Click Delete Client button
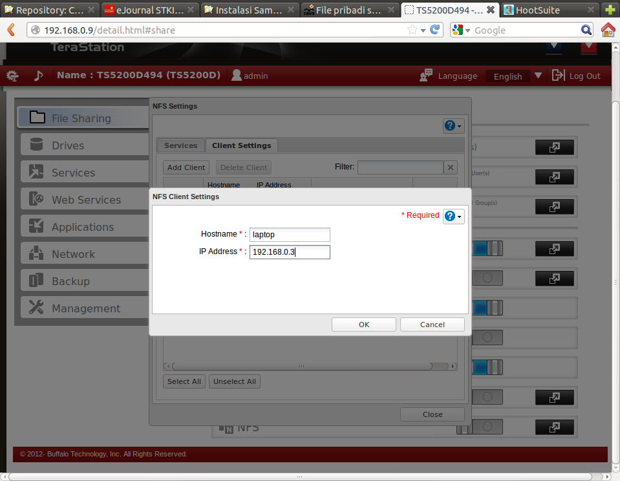Viewport: 620px width, 481px height. pyautogui.click(x=244, y=167)
